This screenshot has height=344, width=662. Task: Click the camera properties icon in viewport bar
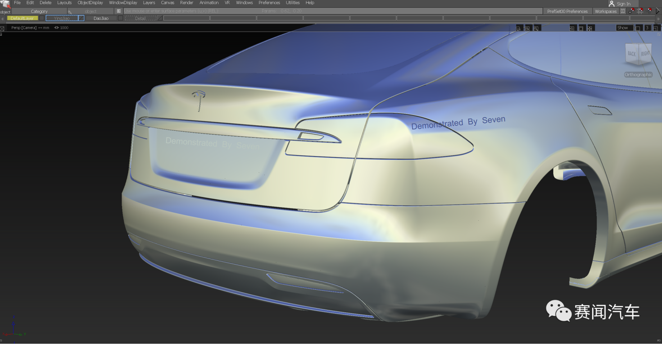[518, 28]
